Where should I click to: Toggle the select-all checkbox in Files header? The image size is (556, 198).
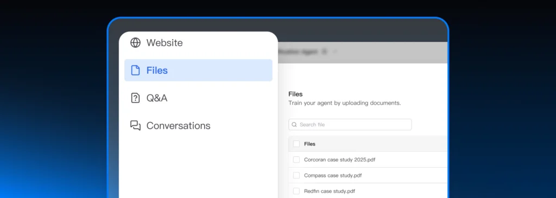(296, 144)
